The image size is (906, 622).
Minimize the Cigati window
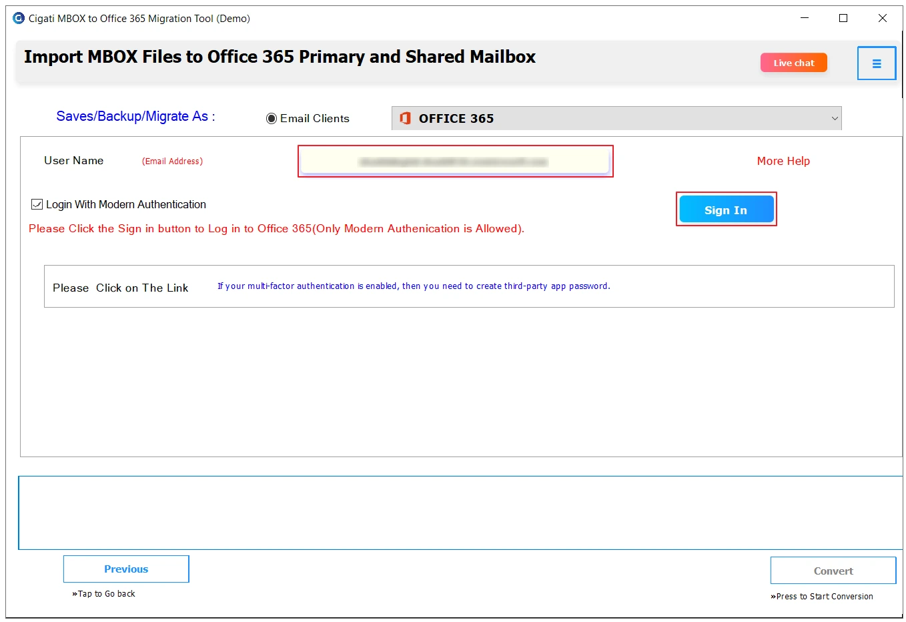click(x=805, y=18)
